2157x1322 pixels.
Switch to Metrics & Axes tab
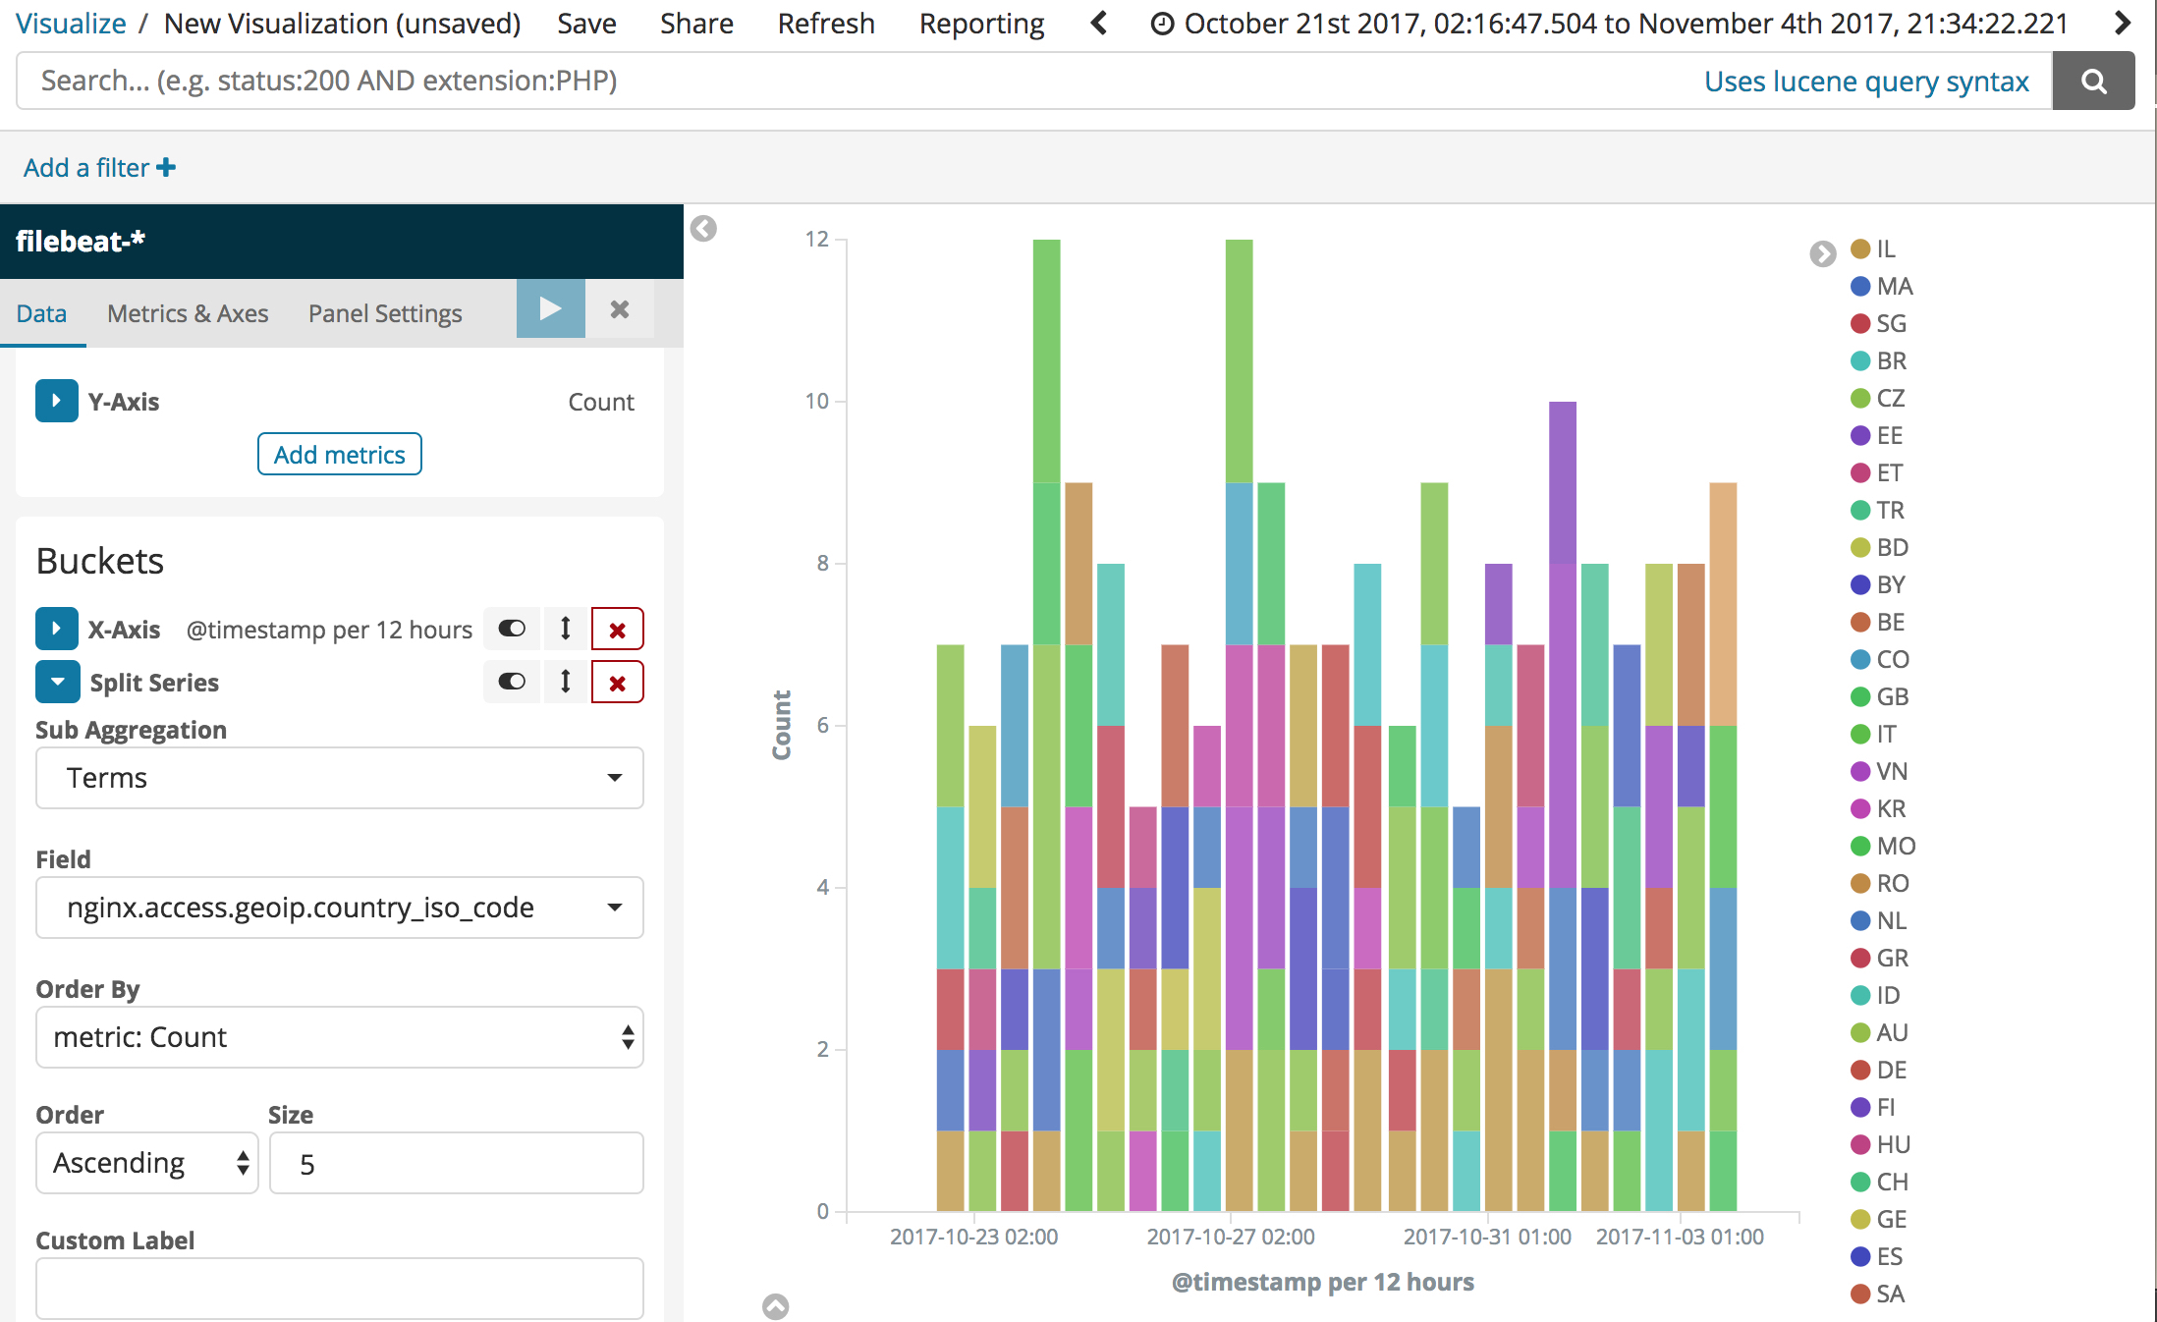tap(188, 313)
